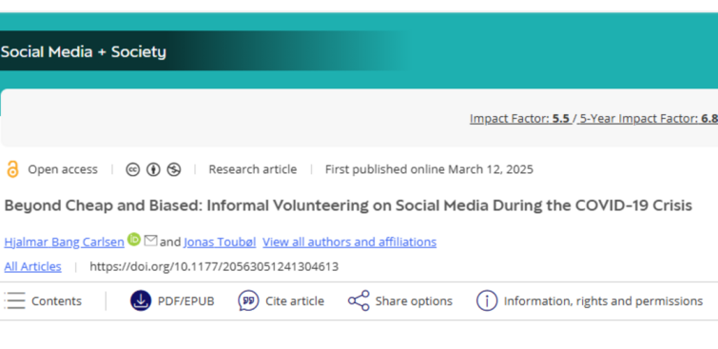The image size is (718, 349).
Task: Click the Cite article quote icon
Action: pos(248,301)
